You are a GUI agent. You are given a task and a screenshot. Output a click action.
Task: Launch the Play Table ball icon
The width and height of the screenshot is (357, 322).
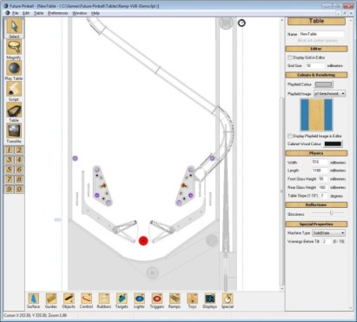click(14, 69)
